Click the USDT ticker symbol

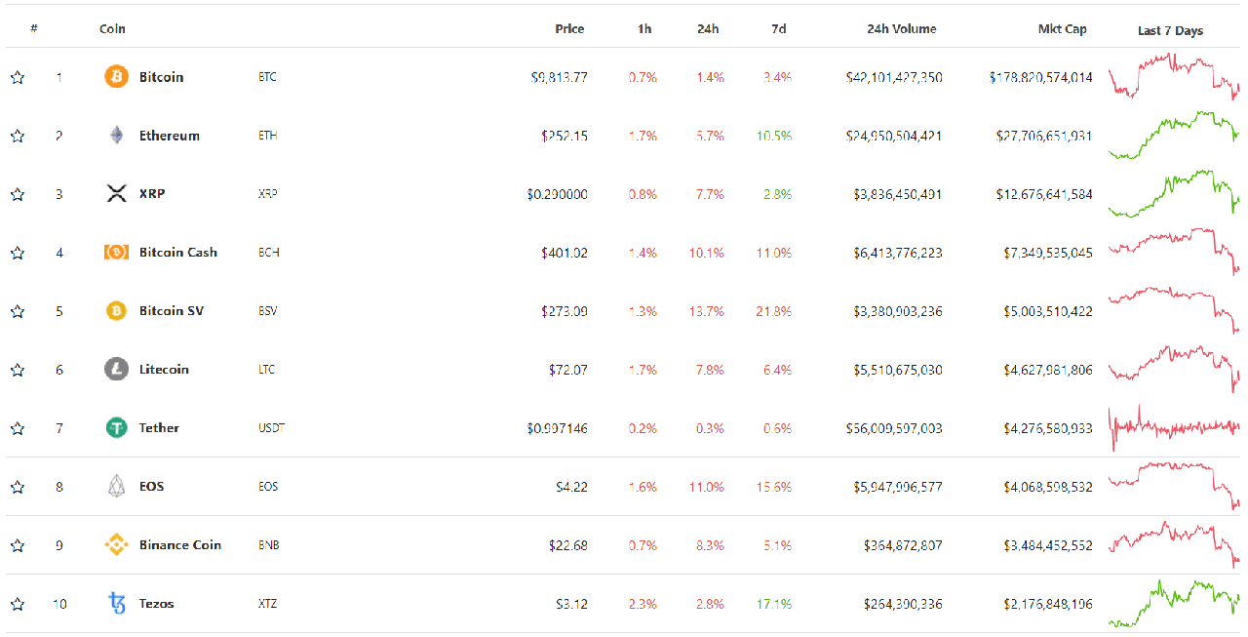pyautogui.click(x=271, y=428)
